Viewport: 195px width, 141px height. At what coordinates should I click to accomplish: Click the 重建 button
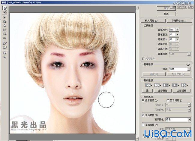point(154,74)
